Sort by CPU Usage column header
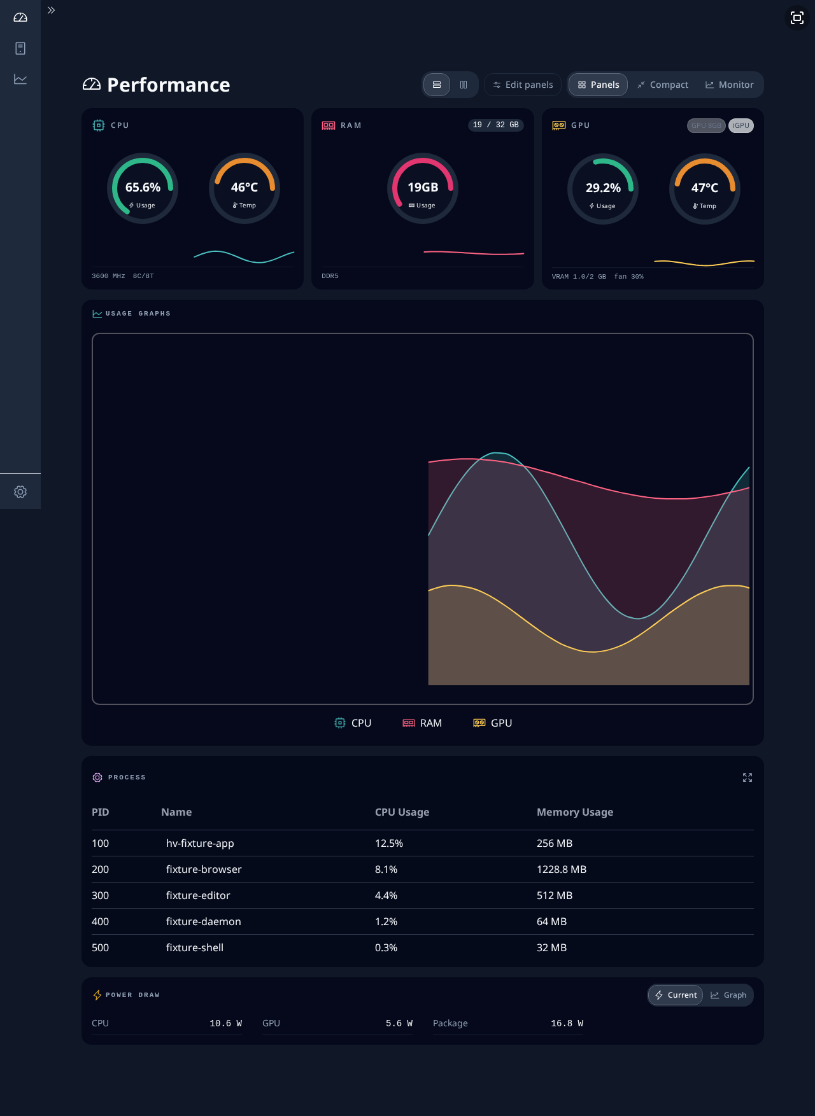The height and width of the screenshot is (1116, 815). point(402,812)
